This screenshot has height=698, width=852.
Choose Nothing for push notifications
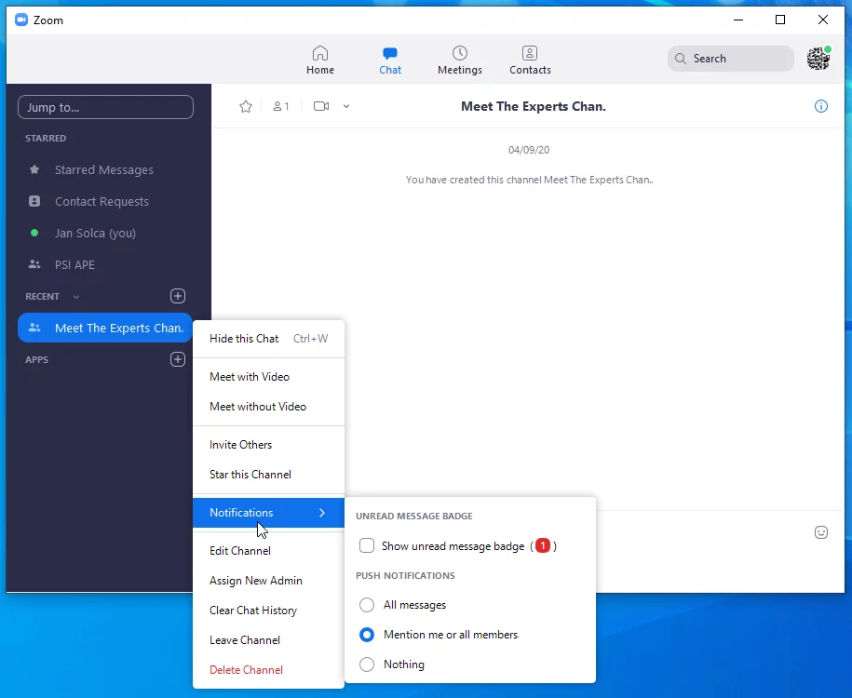[x=367, y=664]
